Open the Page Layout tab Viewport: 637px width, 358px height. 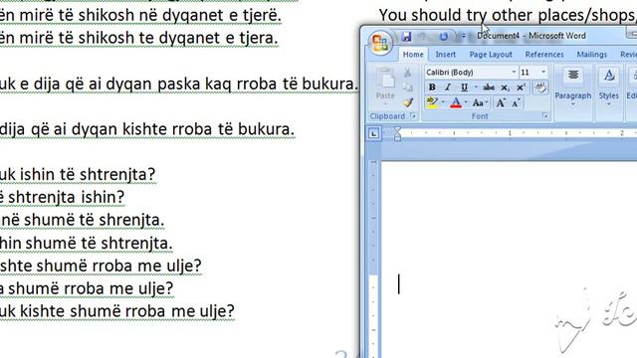(491, 55)
